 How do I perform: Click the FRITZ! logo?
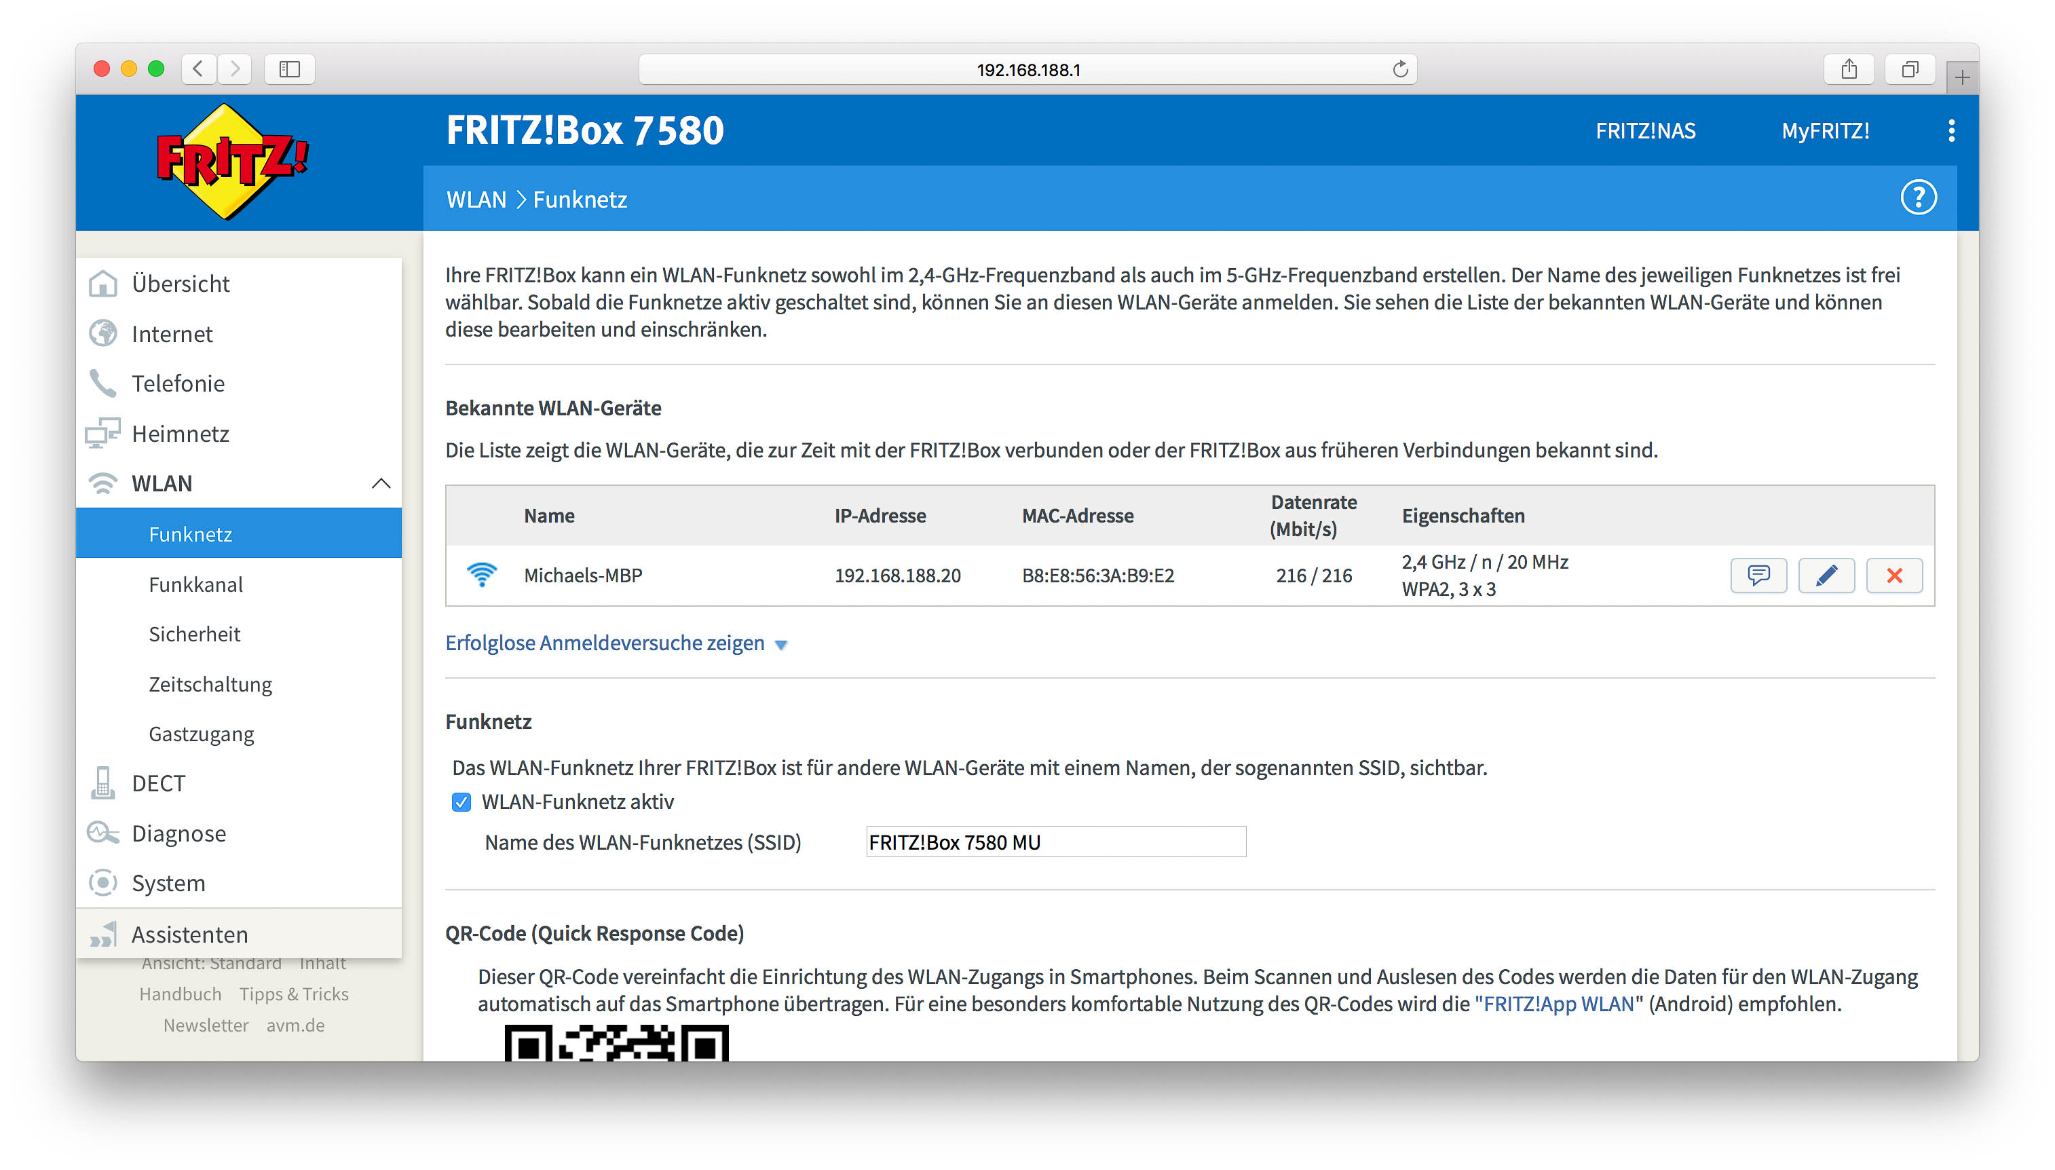click(231, 161)
